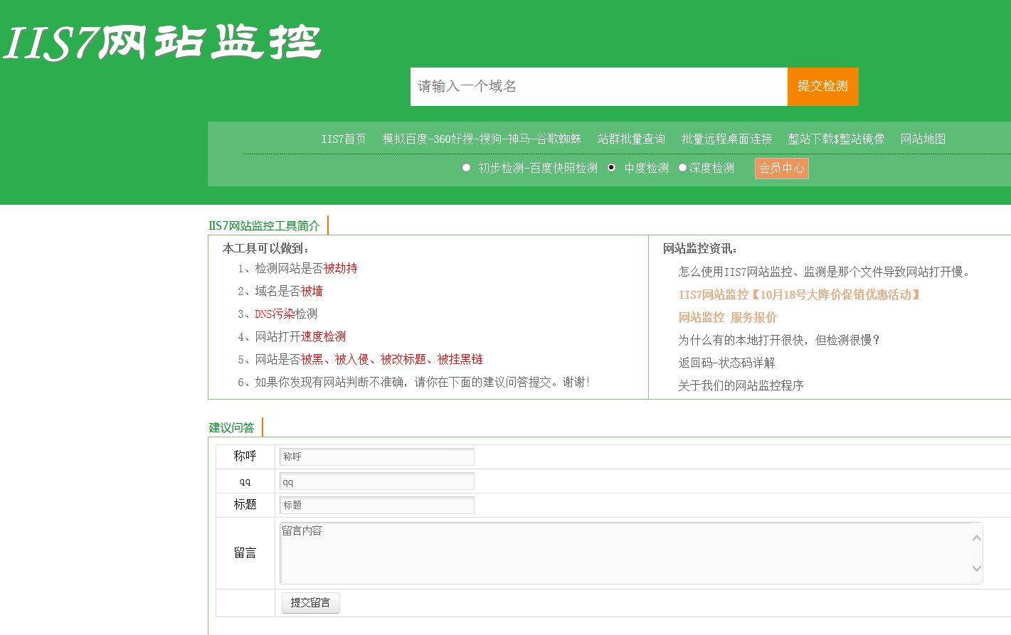The width and height of the screenshot is (1011, 635).
Task: Open 为什么有的本地打开很快，但检测很慢？ link
Action: point(779,340)
